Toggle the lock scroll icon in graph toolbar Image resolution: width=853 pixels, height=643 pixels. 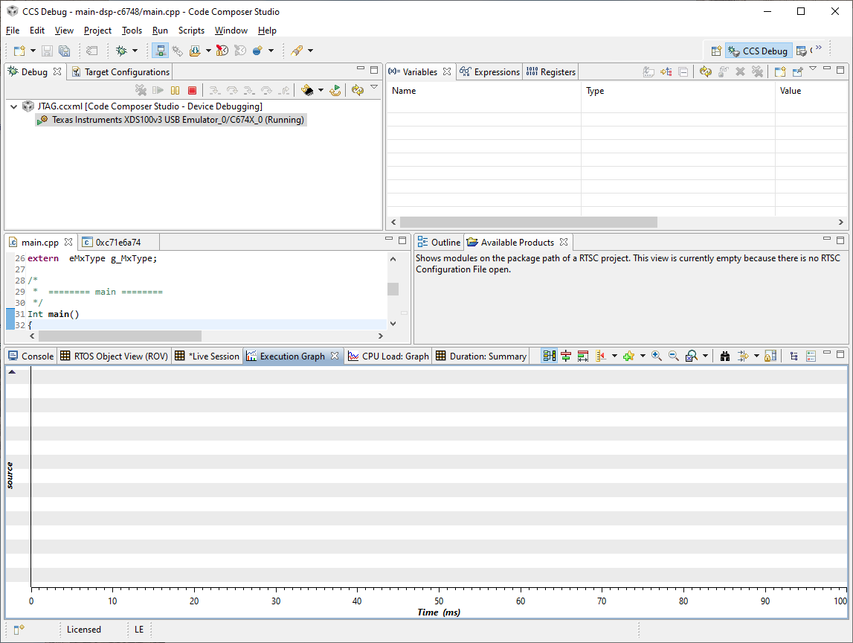pos(770,356)
